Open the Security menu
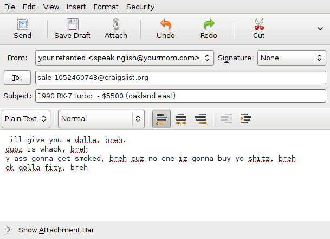The height and width of the screenshot is (239, 330). (x=140, y=7)
